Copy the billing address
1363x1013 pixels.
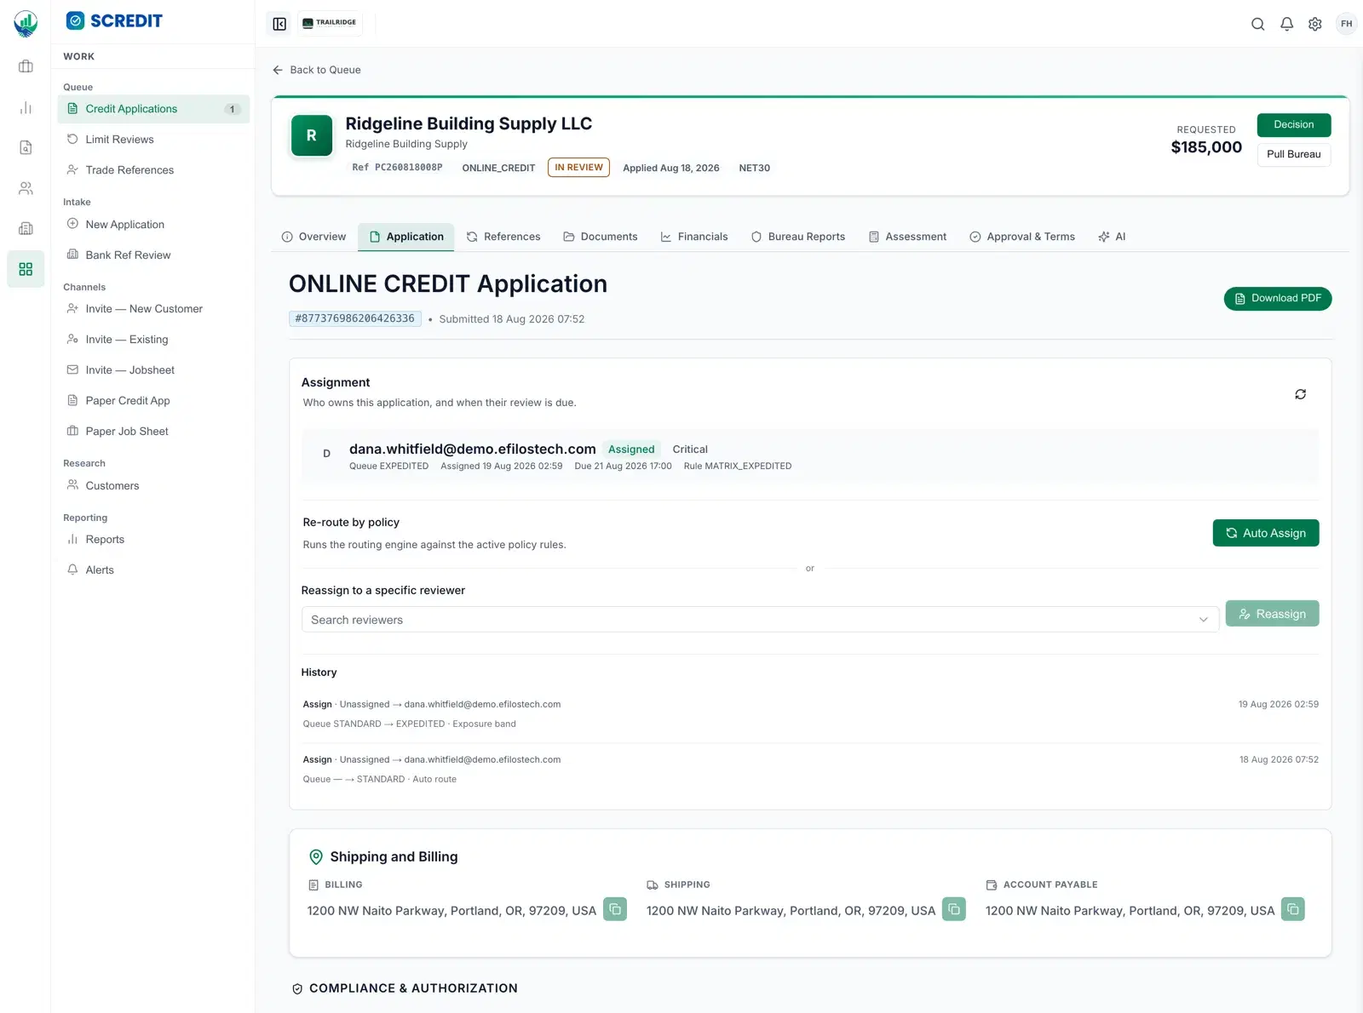coord(615,909)
